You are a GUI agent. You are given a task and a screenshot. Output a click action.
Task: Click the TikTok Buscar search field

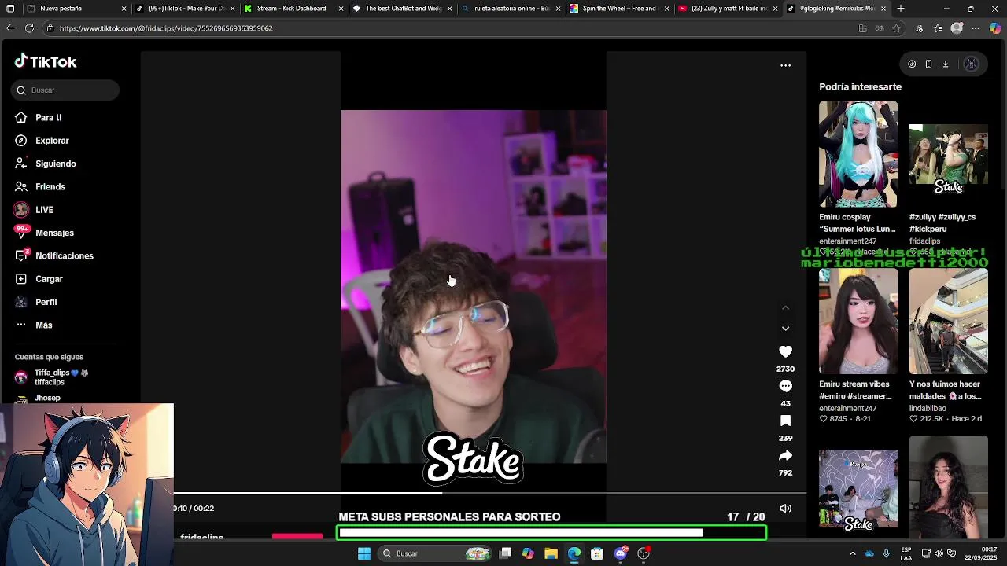[x=65, y=90]
